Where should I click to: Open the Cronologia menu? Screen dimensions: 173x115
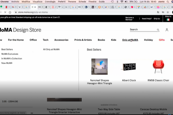point(50,1)
